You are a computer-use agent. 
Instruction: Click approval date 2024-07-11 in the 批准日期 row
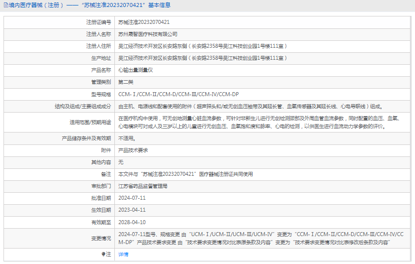[132, 198]
